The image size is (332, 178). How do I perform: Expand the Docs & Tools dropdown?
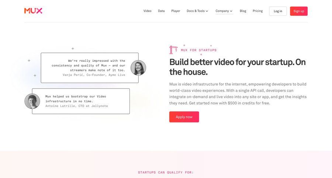(197, 11)
